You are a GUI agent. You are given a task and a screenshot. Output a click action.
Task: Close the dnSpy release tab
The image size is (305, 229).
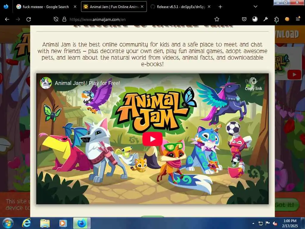tap(209, 7)
